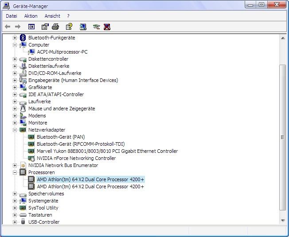Expand the Laufwerke node

click(x=15, y=101)
